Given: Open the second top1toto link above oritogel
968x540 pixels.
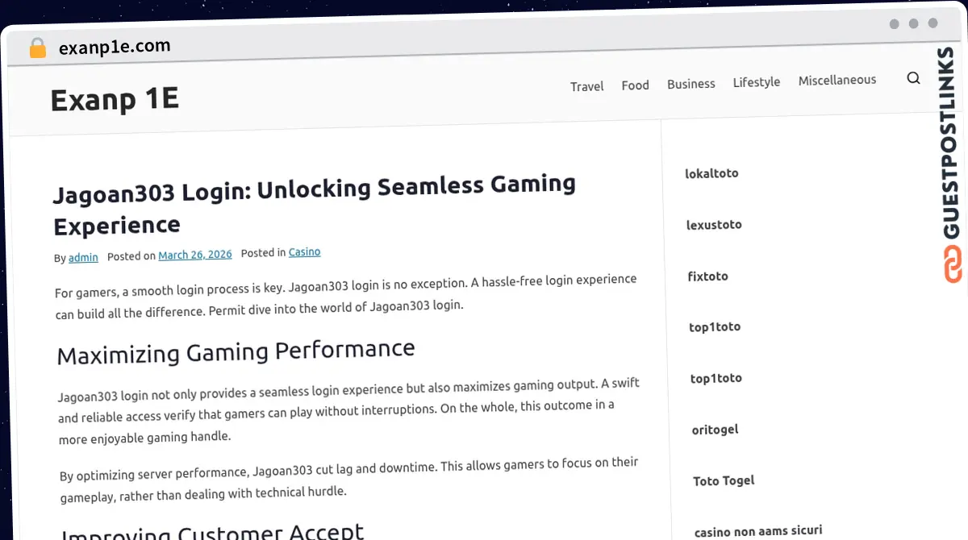Looking at the screenshot, I should (716, 378).
